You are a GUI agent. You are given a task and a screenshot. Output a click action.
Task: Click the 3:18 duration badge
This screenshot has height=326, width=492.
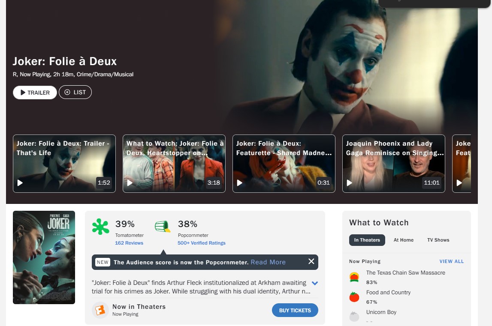[x=214, y=182]
